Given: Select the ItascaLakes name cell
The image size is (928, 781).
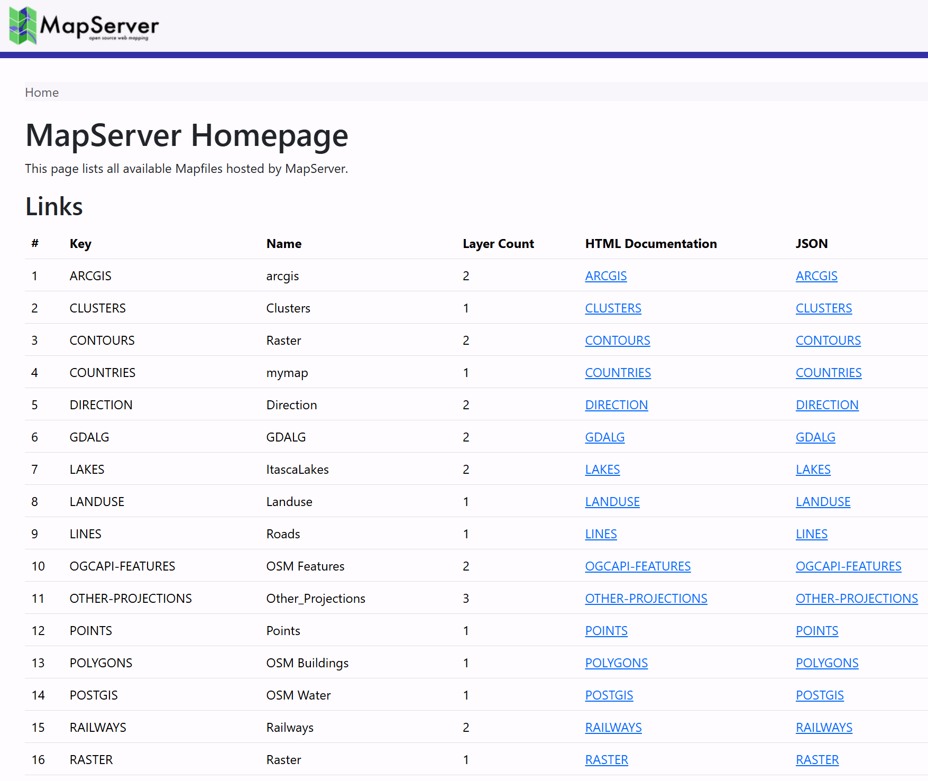Looking at the screenshot, I should (x=297, y=470).
